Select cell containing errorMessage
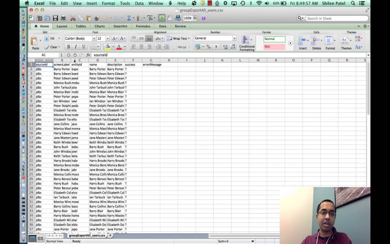Image resolution: width=390 pixels, height=244 pixels. 151,64
